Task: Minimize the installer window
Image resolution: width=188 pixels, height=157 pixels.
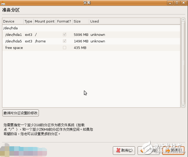Action: [x=170, y=3]
